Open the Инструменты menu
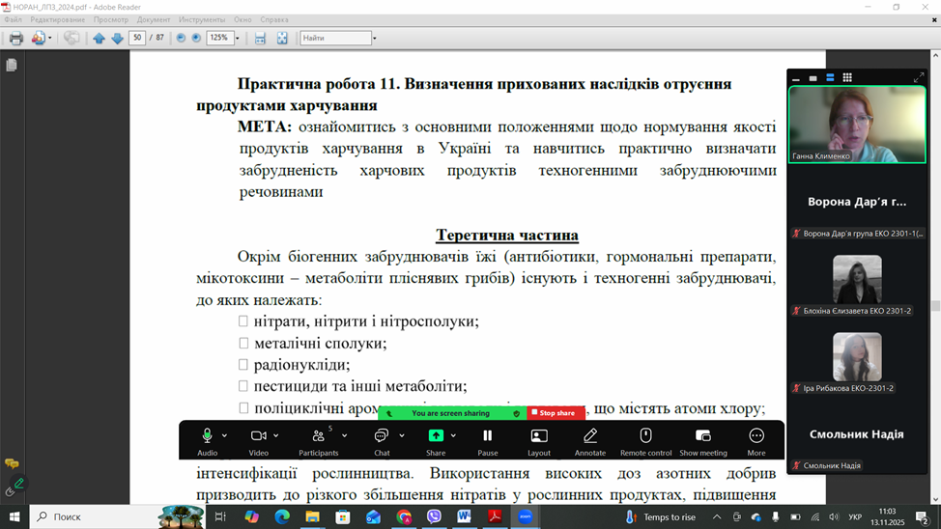The width and height of the screenshot is (941, 529). click(201, 19)
